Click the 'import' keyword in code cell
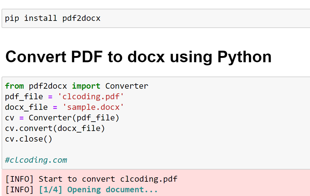The height and width of the screenshot is (196, 310). coord(86,86)
